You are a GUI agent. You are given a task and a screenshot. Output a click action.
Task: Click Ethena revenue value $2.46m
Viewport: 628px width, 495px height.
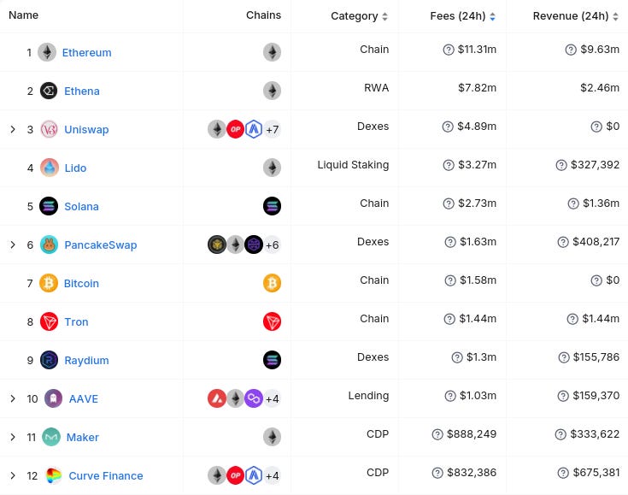(x=600, y=88)
